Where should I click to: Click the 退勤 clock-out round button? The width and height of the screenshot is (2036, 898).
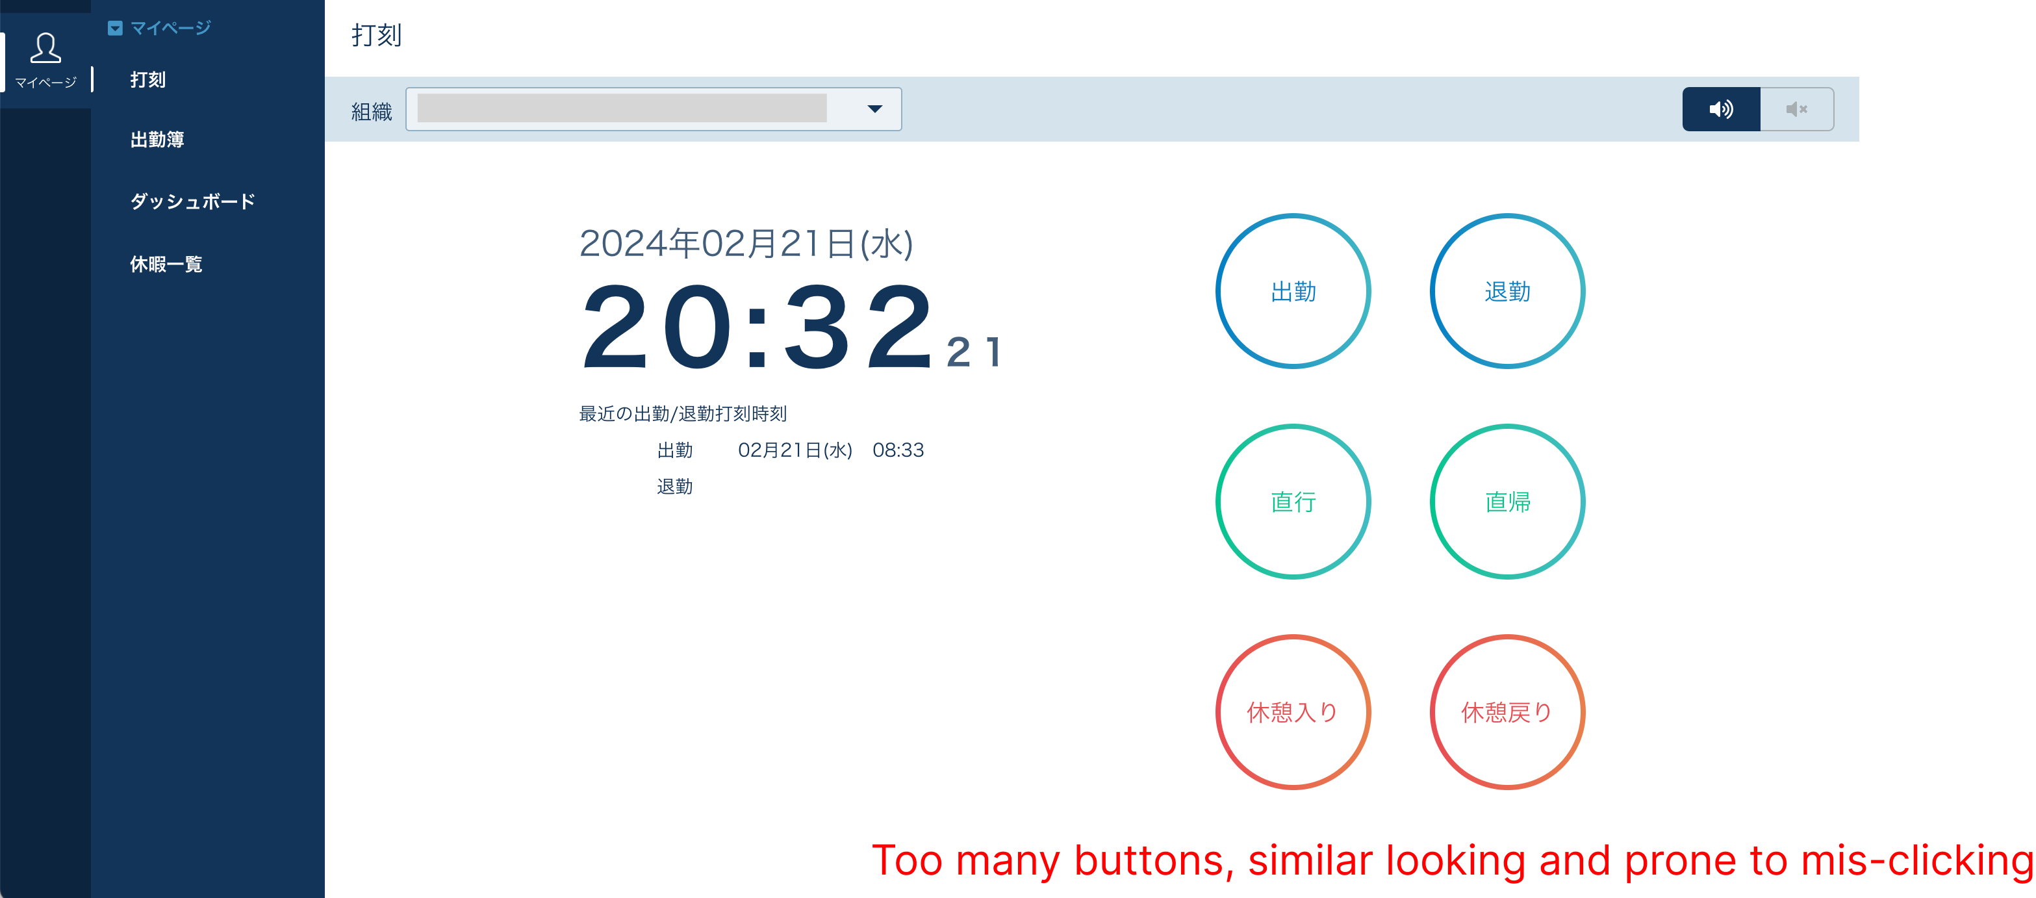tap(1507, 291)
